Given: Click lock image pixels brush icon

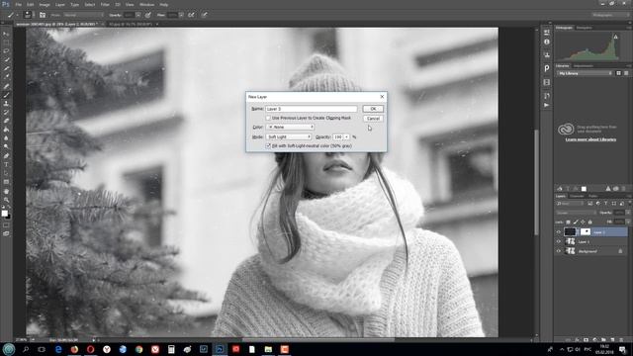Looking at the screenshot, I should pos(576,222).
